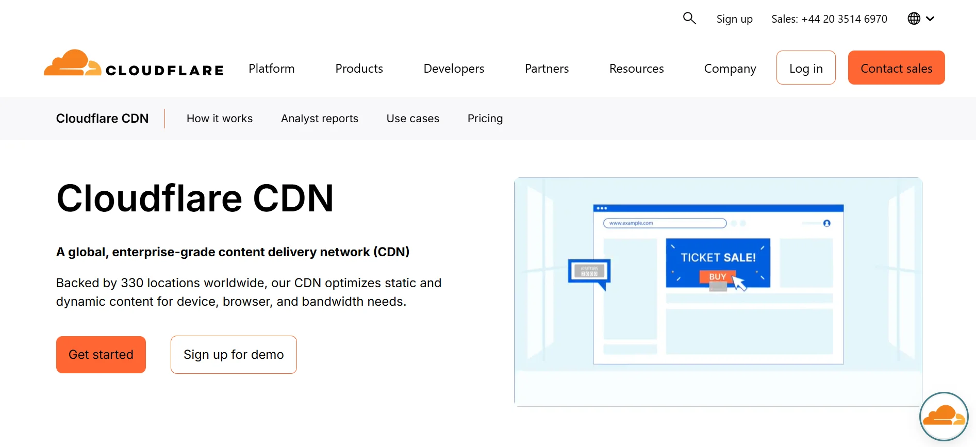The image size is (976, 447).
Task: Go to Analyst reports section
Action: [320, 119]
